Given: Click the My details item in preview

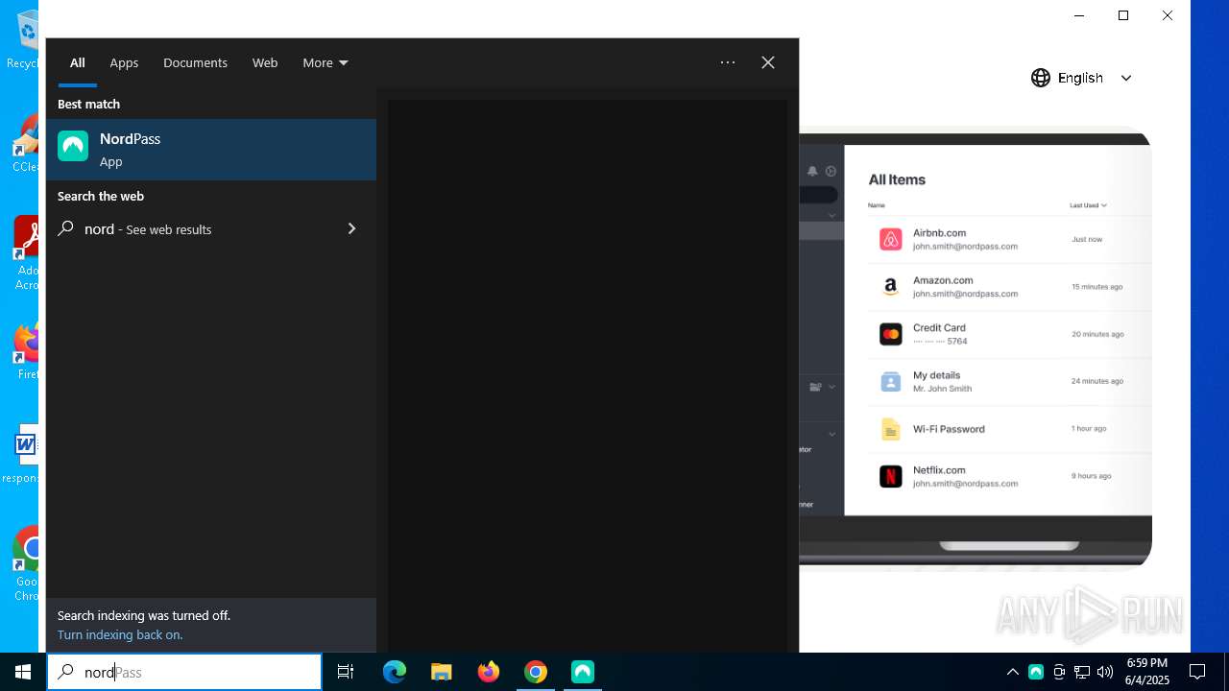Looking at the screenshot, I should click(1008, 381).
